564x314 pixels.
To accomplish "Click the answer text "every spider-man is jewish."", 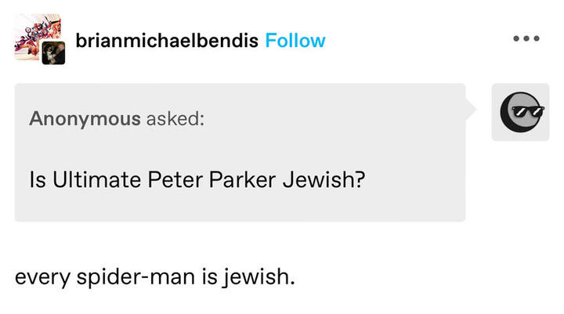I will tap(154, 278).
